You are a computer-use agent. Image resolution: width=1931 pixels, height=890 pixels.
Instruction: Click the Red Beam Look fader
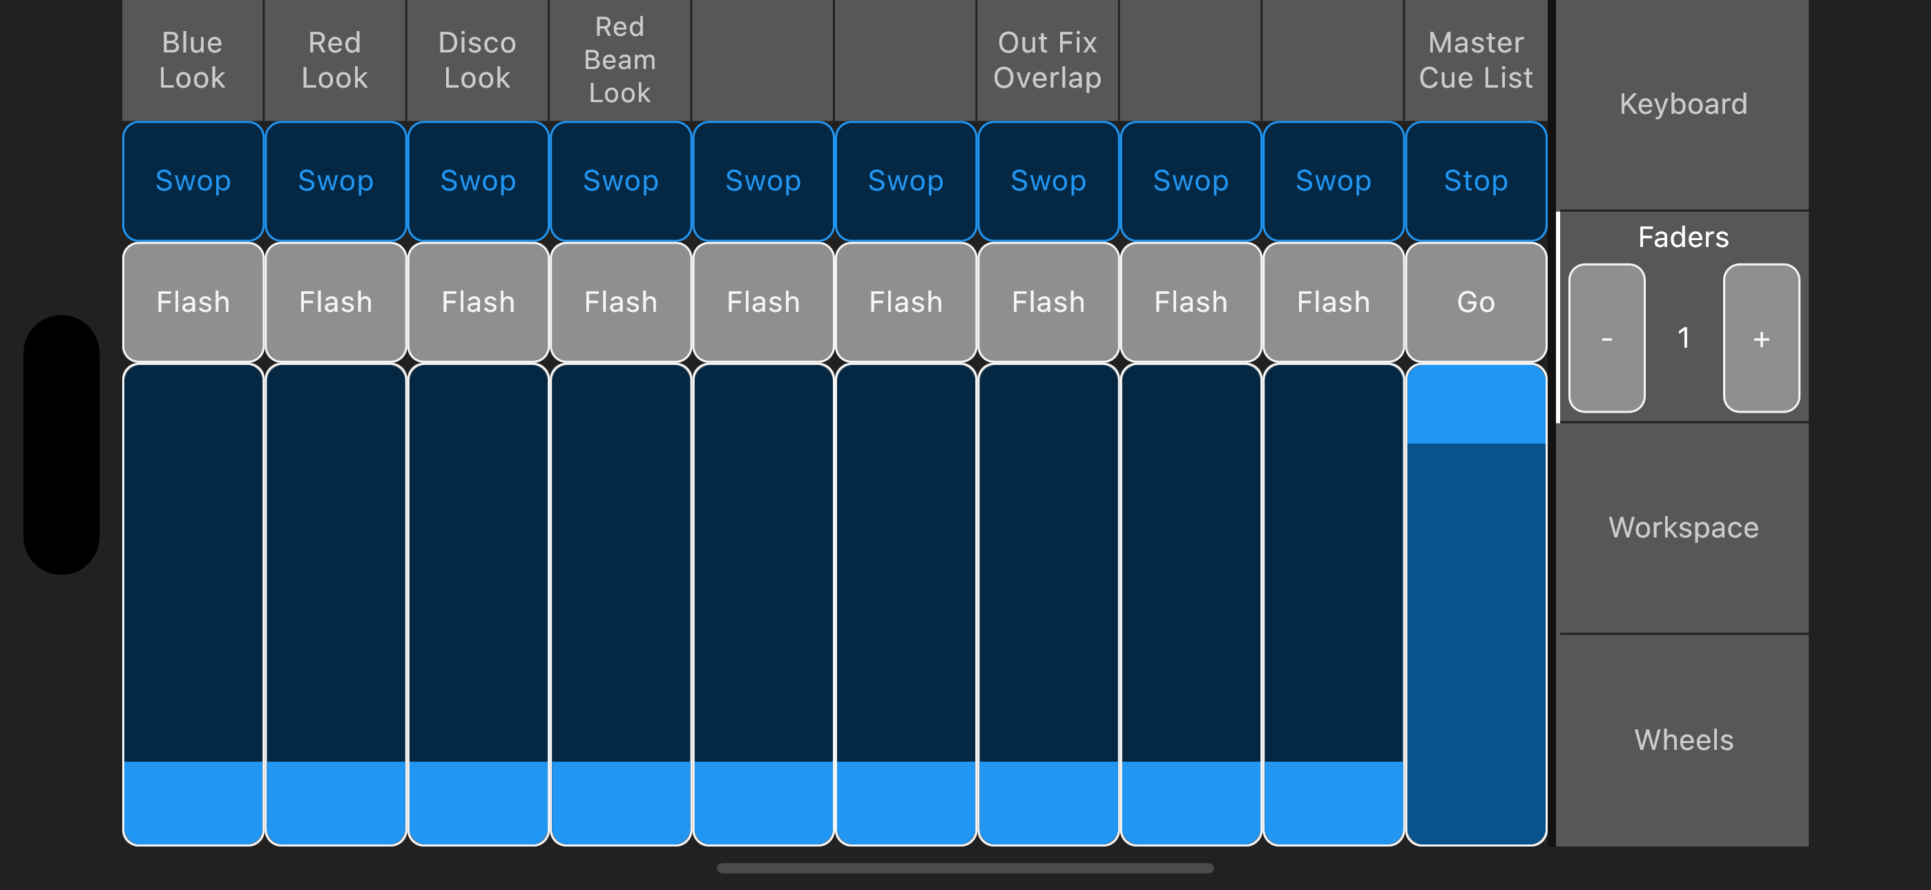coord(620,604)
